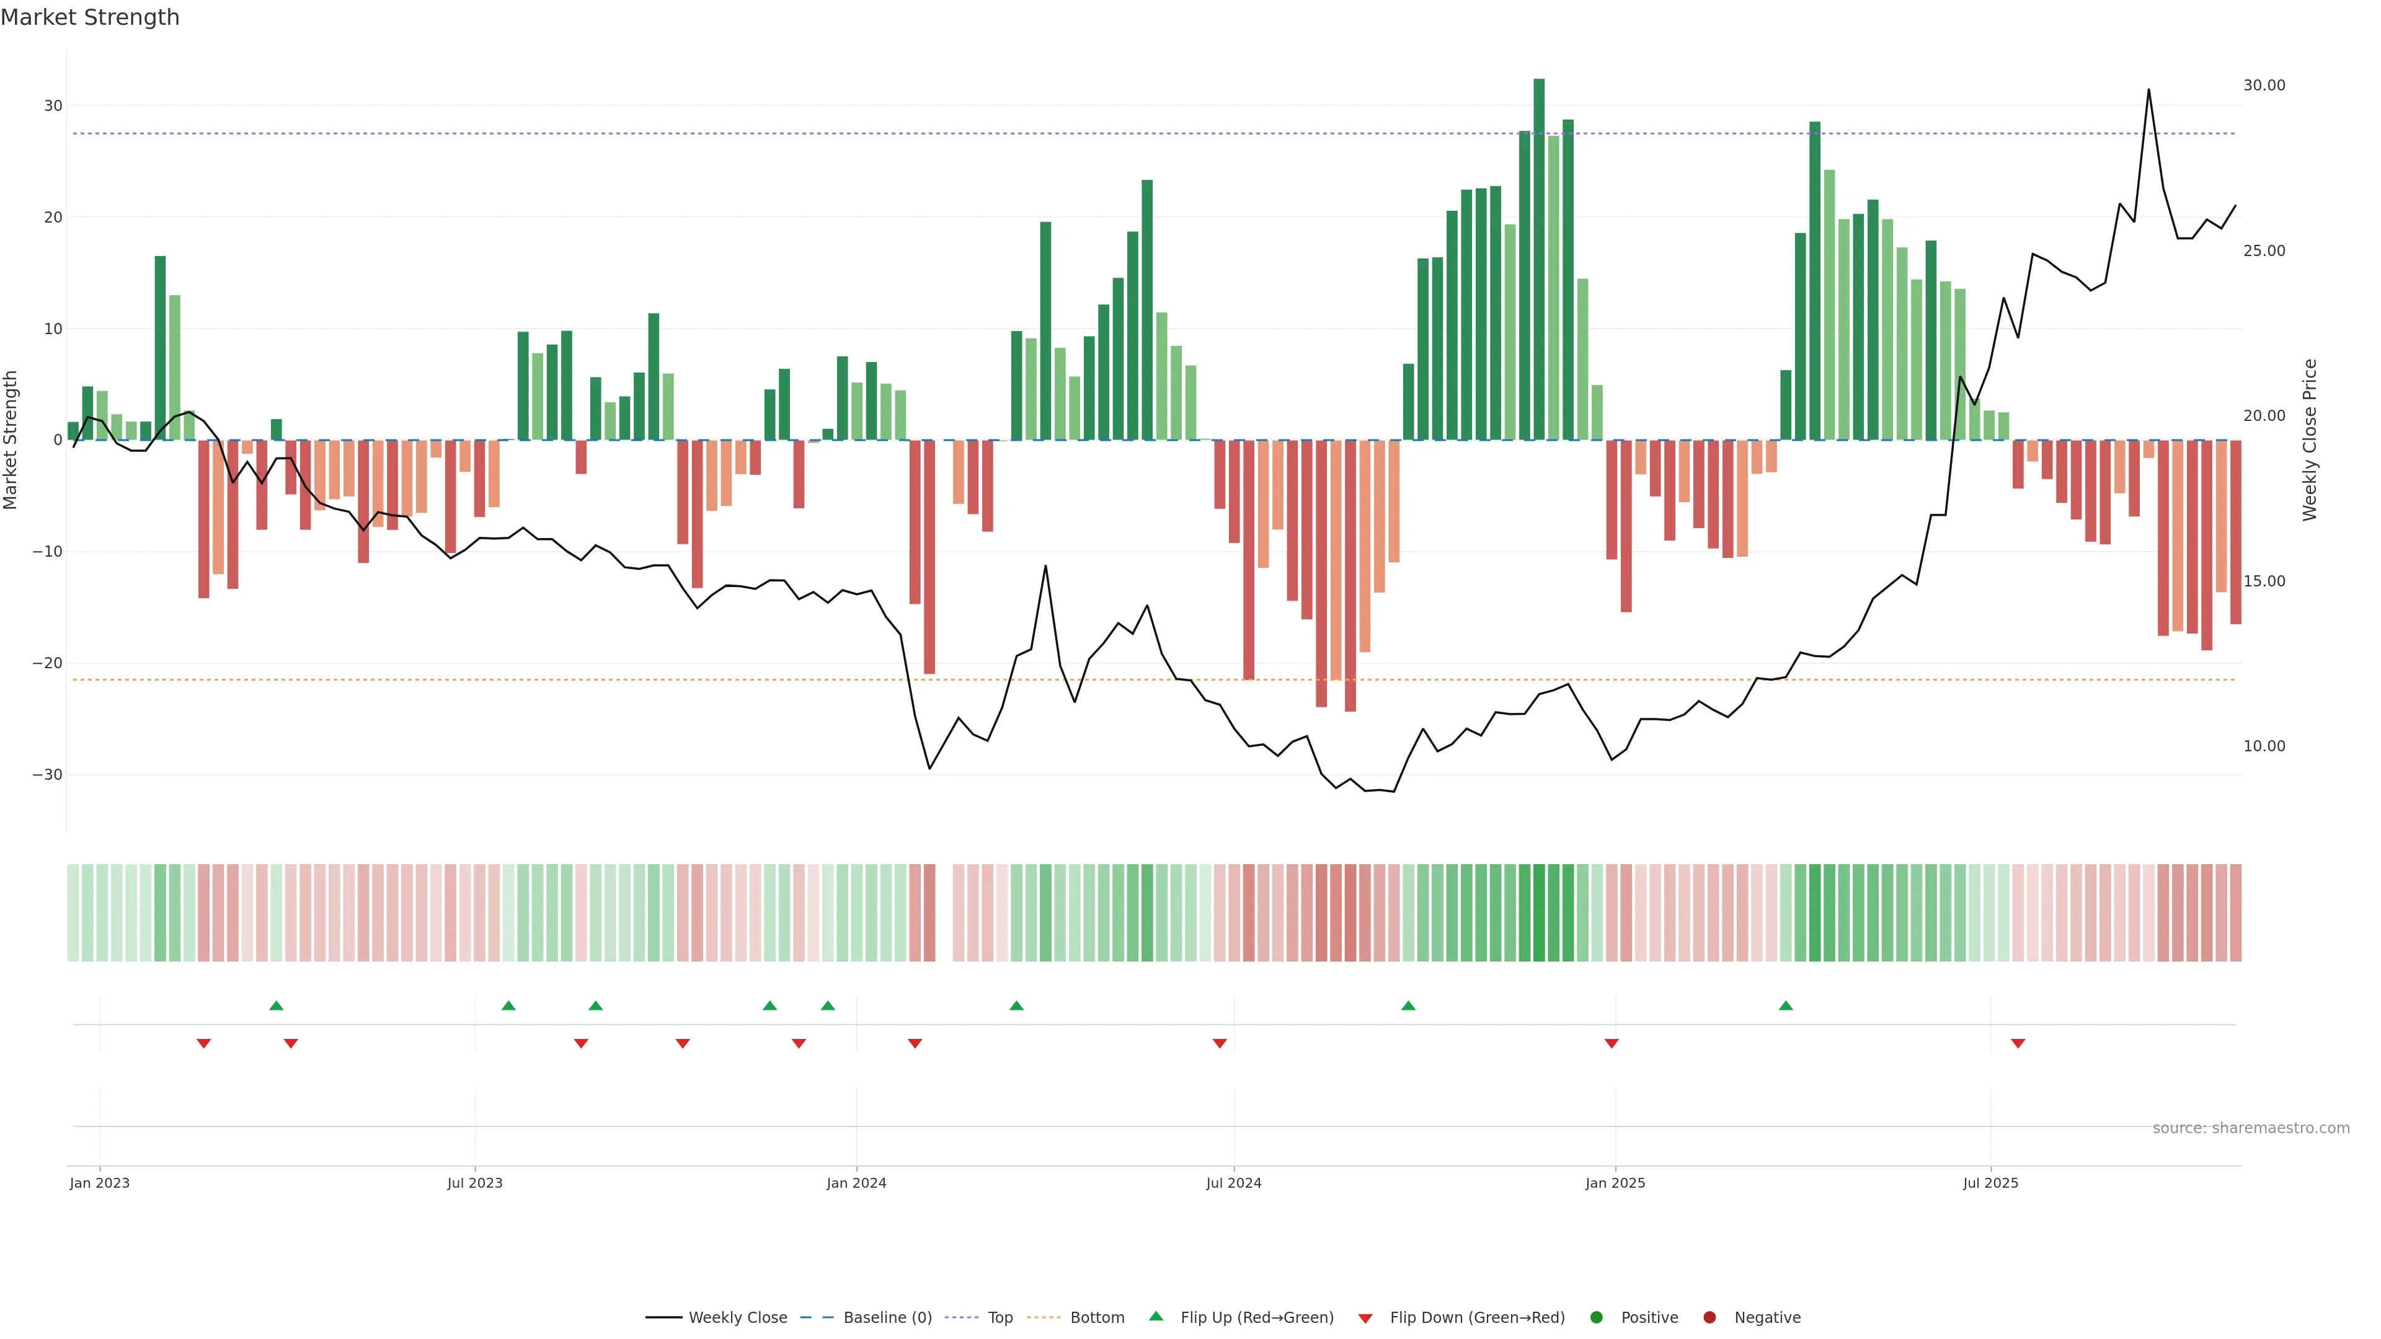Click the last red flip-down marker after Jul 2025

click(x=2018, y=1043)
